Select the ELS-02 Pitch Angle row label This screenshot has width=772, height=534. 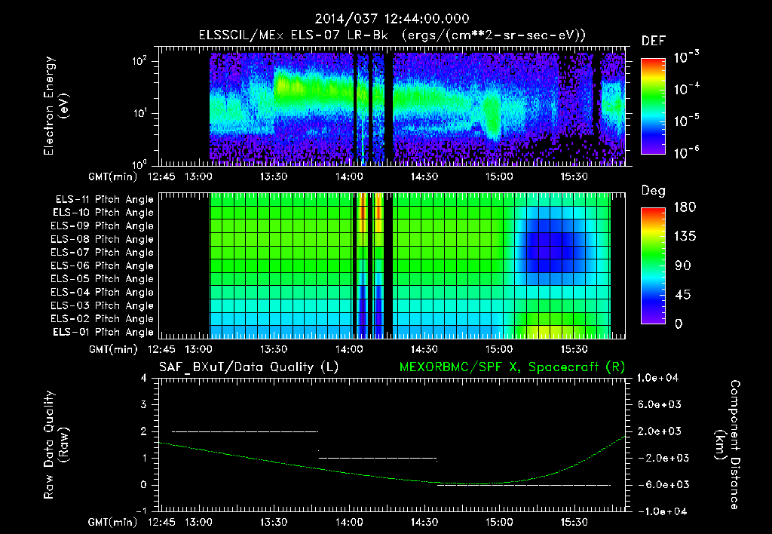click(x=103, y=319)
